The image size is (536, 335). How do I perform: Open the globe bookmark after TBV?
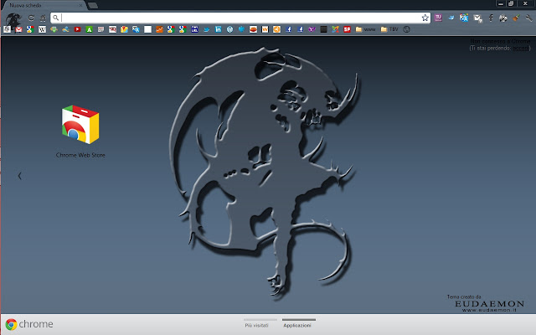point(406,29)
